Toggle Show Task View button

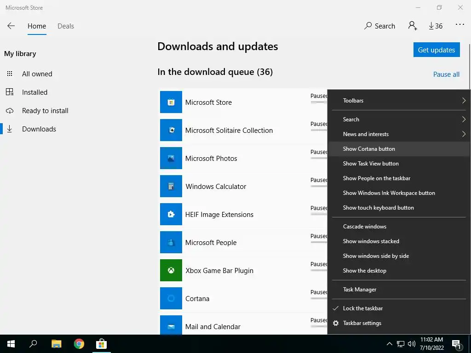point(399,164)
